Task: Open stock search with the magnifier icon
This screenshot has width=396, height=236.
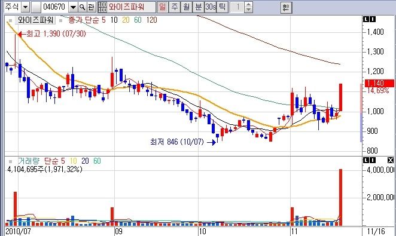Action: coord(82,7)
